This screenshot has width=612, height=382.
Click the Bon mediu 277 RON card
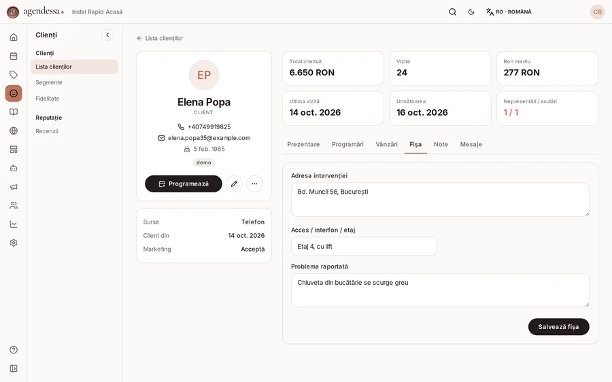click(547, 68)
